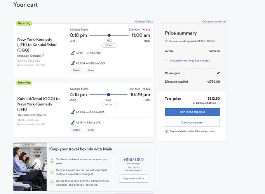This screenshot has height=194, width=265.
Task: Click the green discount code applied checkmark
Action: click(x=166, y=41)
